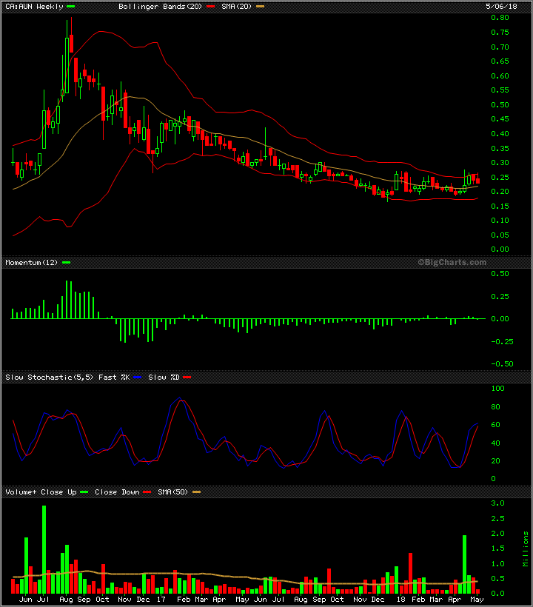Click the 40 stochastic axis label
Viewport: 533px width, 607px height.
(x=495, y=443)
